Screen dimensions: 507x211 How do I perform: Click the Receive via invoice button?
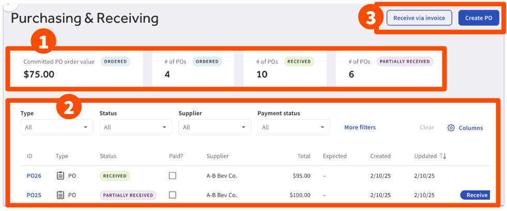pyautogui.click(x=419, y=18)
